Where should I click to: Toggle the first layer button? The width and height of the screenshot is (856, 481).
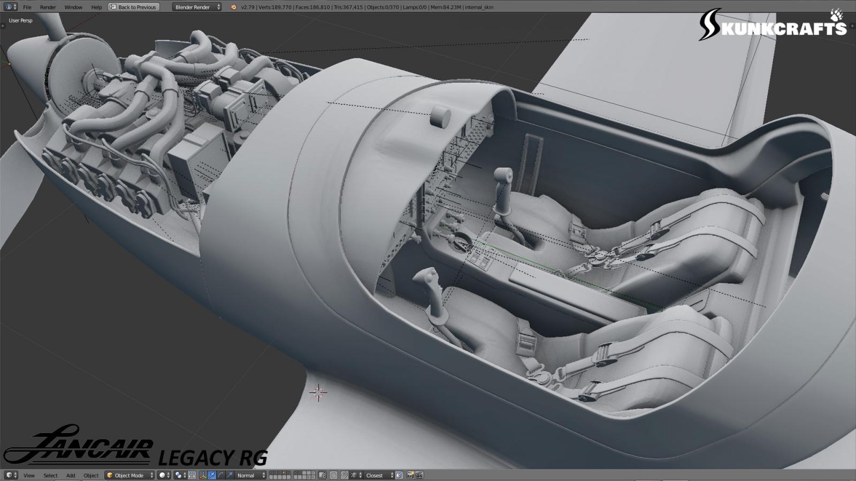coord(271,473)
